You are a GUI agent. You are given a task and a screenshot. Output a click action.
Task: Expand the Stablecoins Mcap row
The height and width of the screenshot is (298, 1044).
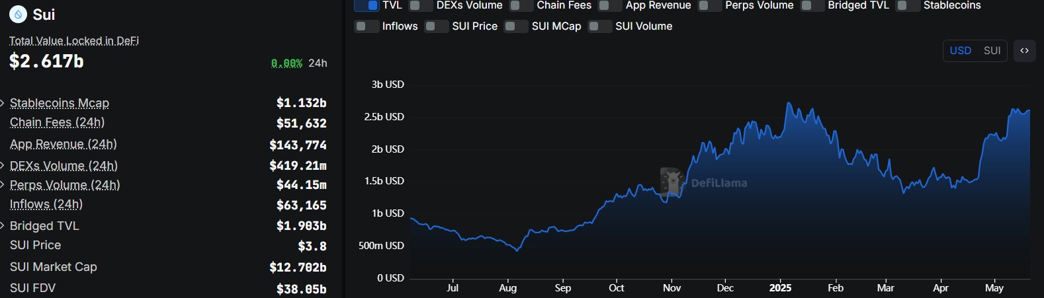3,103
